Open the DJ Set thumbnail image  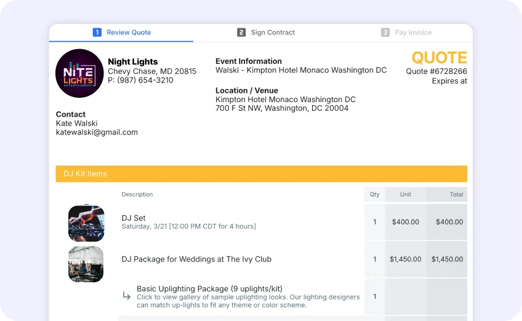(x=86, y=223)
